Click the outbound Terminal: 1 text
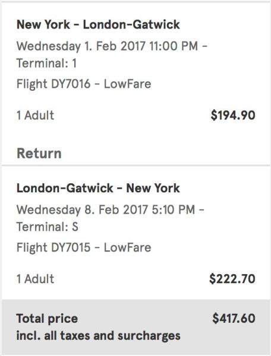This screenshot has width=271, height=356. (46, 63)
